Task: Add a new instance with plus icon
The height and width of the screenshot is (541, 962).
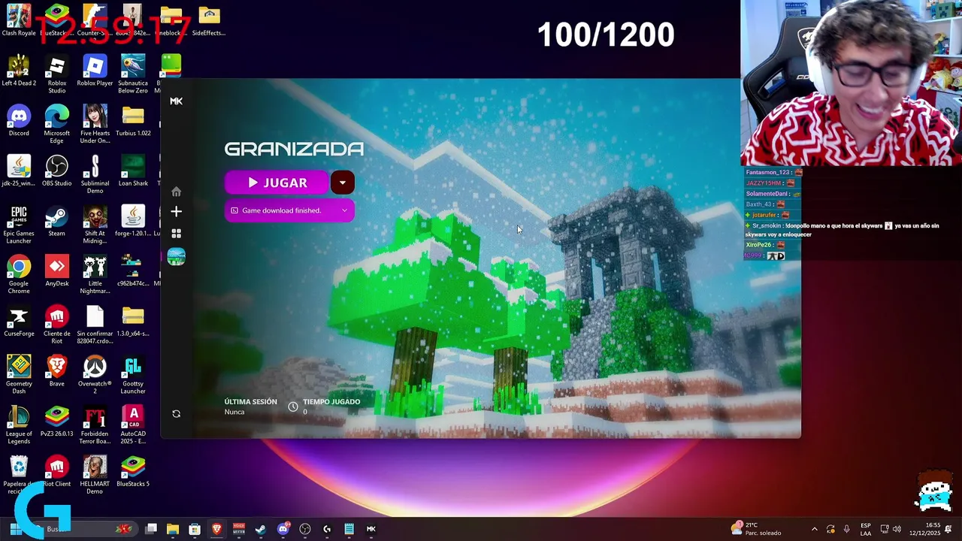Action: (x=176, y=212)
